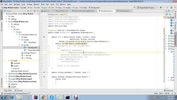This screenshot has width=177, height=100.
Task: Click the Windows Start button
Action: click(4, 97)
